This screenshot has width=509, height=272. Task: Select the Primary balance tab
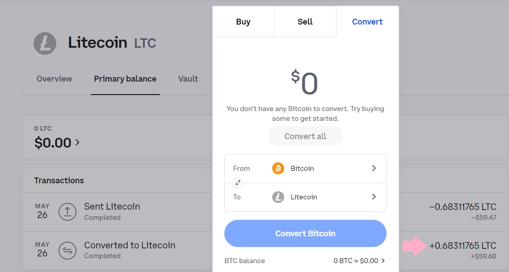(x=125, y=78)
